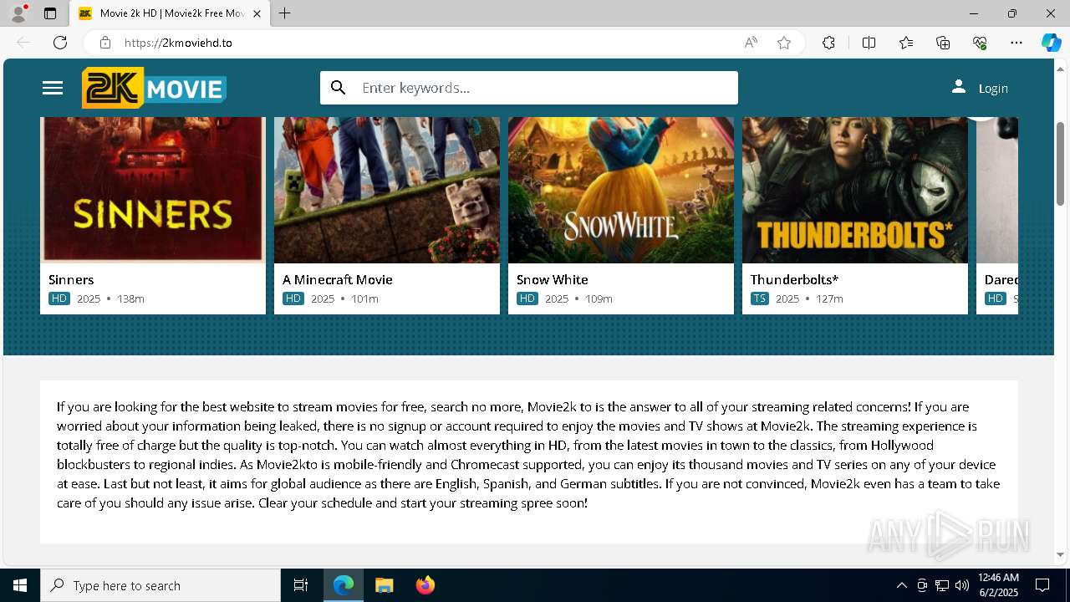The height and width of the screenshot is (602, 1070).
Task: Open the Read aloud icon
Action: (x=751, y=43)
